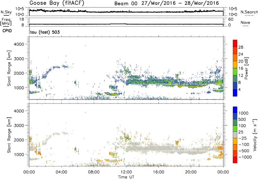Click the Slant Range [km] label of the velocity panel

9,135
